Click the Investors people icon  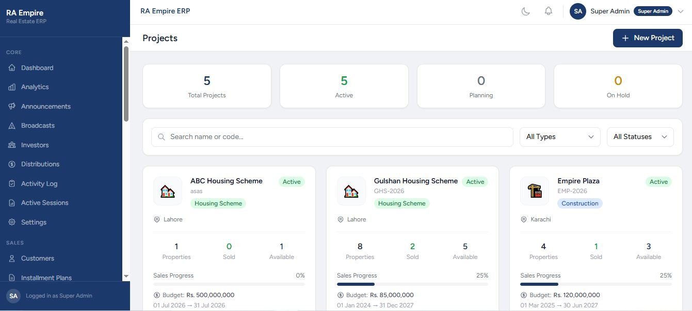click(x=12, y=145)
